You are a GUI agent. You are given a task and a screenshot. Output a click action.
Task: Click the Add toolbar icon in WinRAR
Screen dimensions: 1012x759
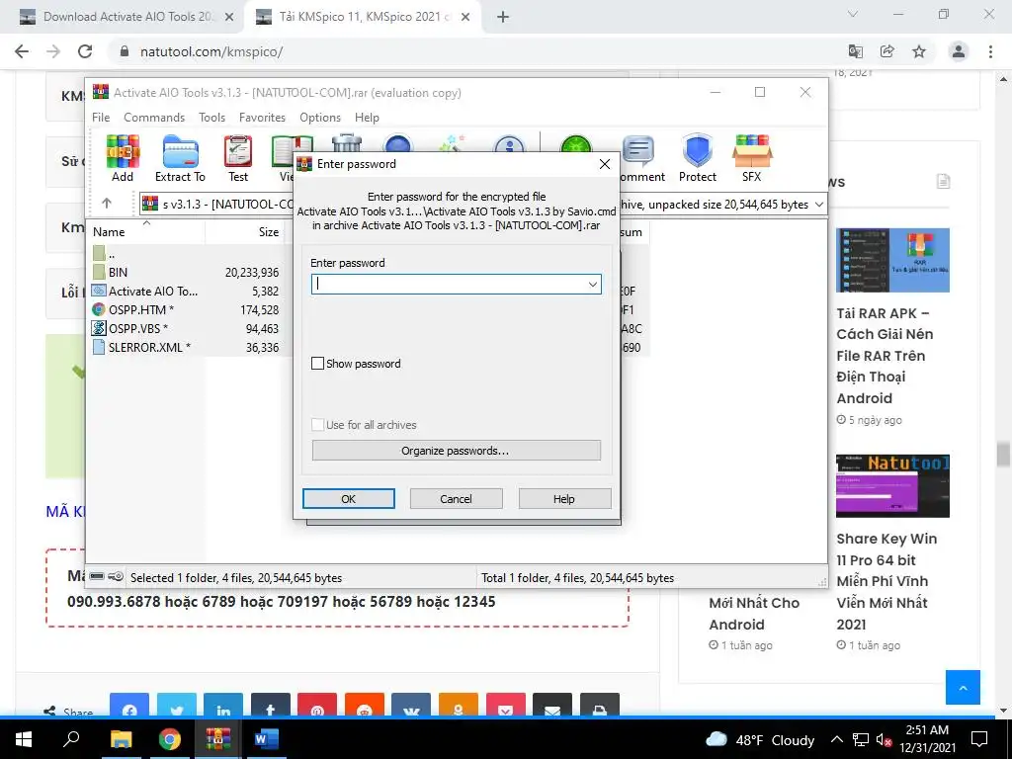(x=123, y=159)
